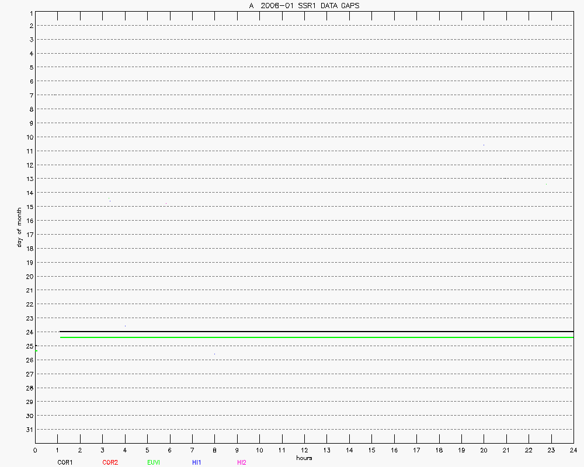Click the blue HI1 dot near hour 20, day 10
The image size is (584, 467).
(x=484, y=145)
